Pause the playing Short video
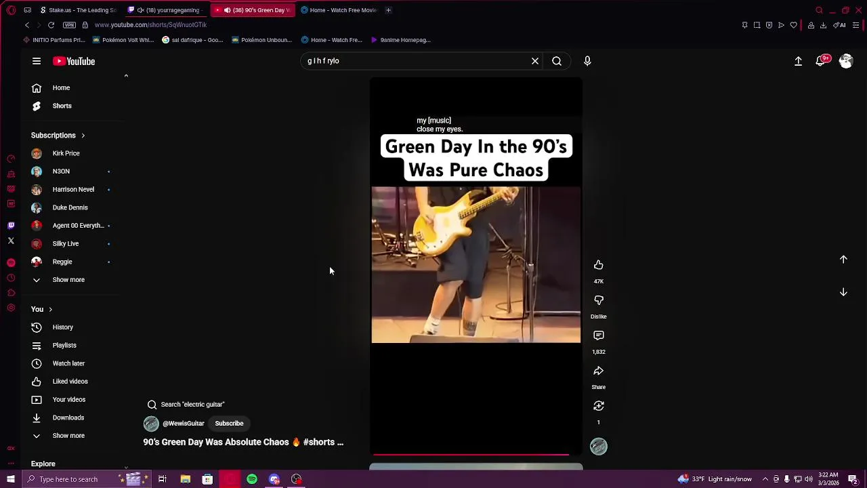867x488 pixels. pos(476,265)
